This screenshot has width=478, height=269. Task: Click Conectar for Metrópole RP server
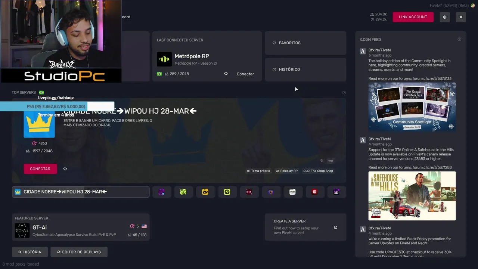coord(245,74)
